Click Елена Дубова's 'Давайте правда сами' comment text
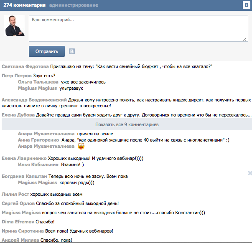Viewport: 252px width, 243px height. [144, 115]
